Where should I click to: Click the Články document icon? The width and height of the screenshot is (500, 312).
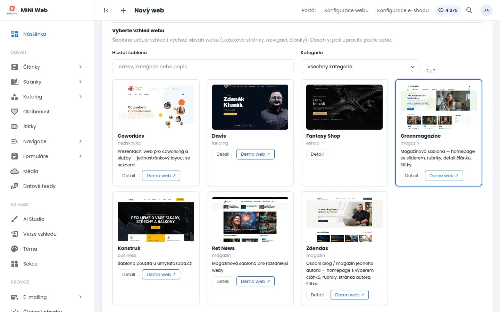coord(15,67)
